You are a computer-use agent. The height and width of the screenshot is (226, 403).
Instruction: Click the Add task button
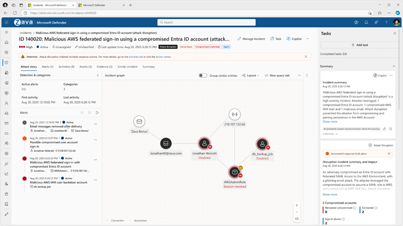click(x=360, y=45)
